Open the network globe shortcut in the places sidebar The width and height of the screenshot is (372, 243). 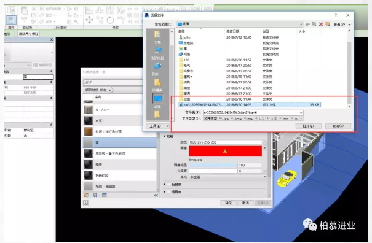[157, 69]
